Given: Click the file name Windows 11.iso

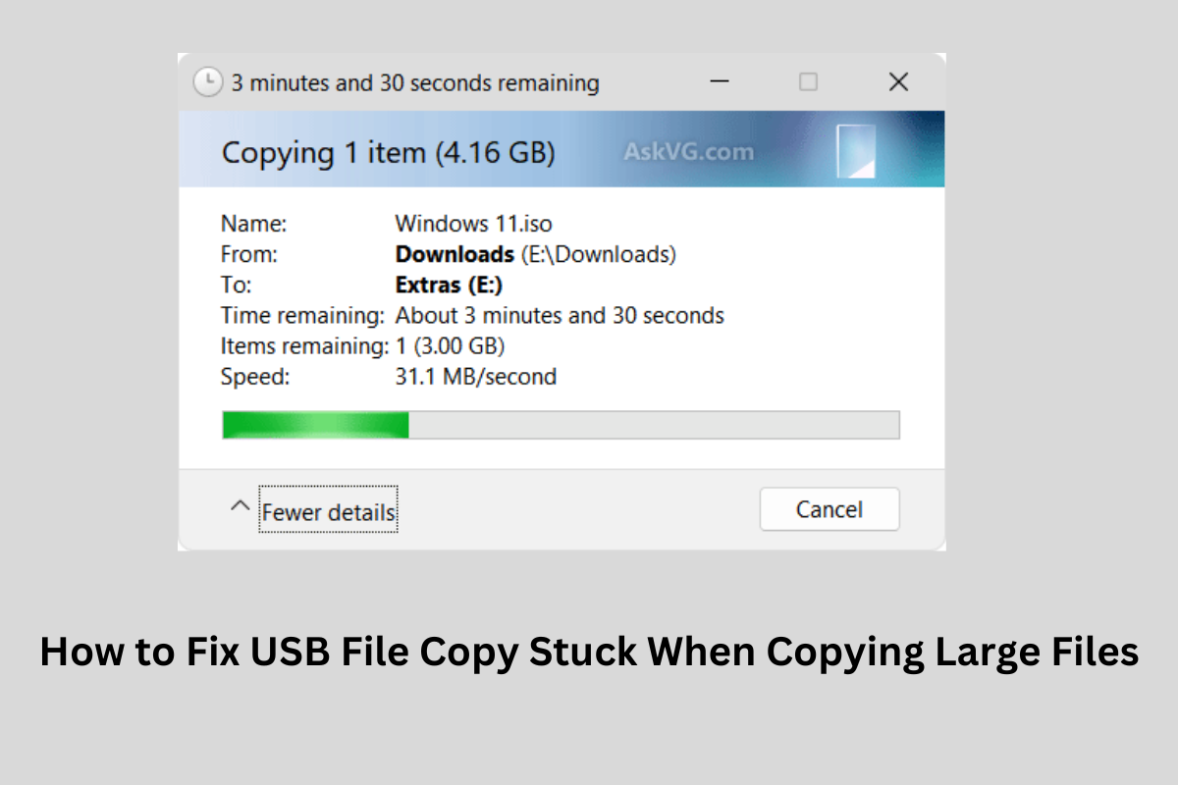Looking at the screenshot, I should (473, 225).
